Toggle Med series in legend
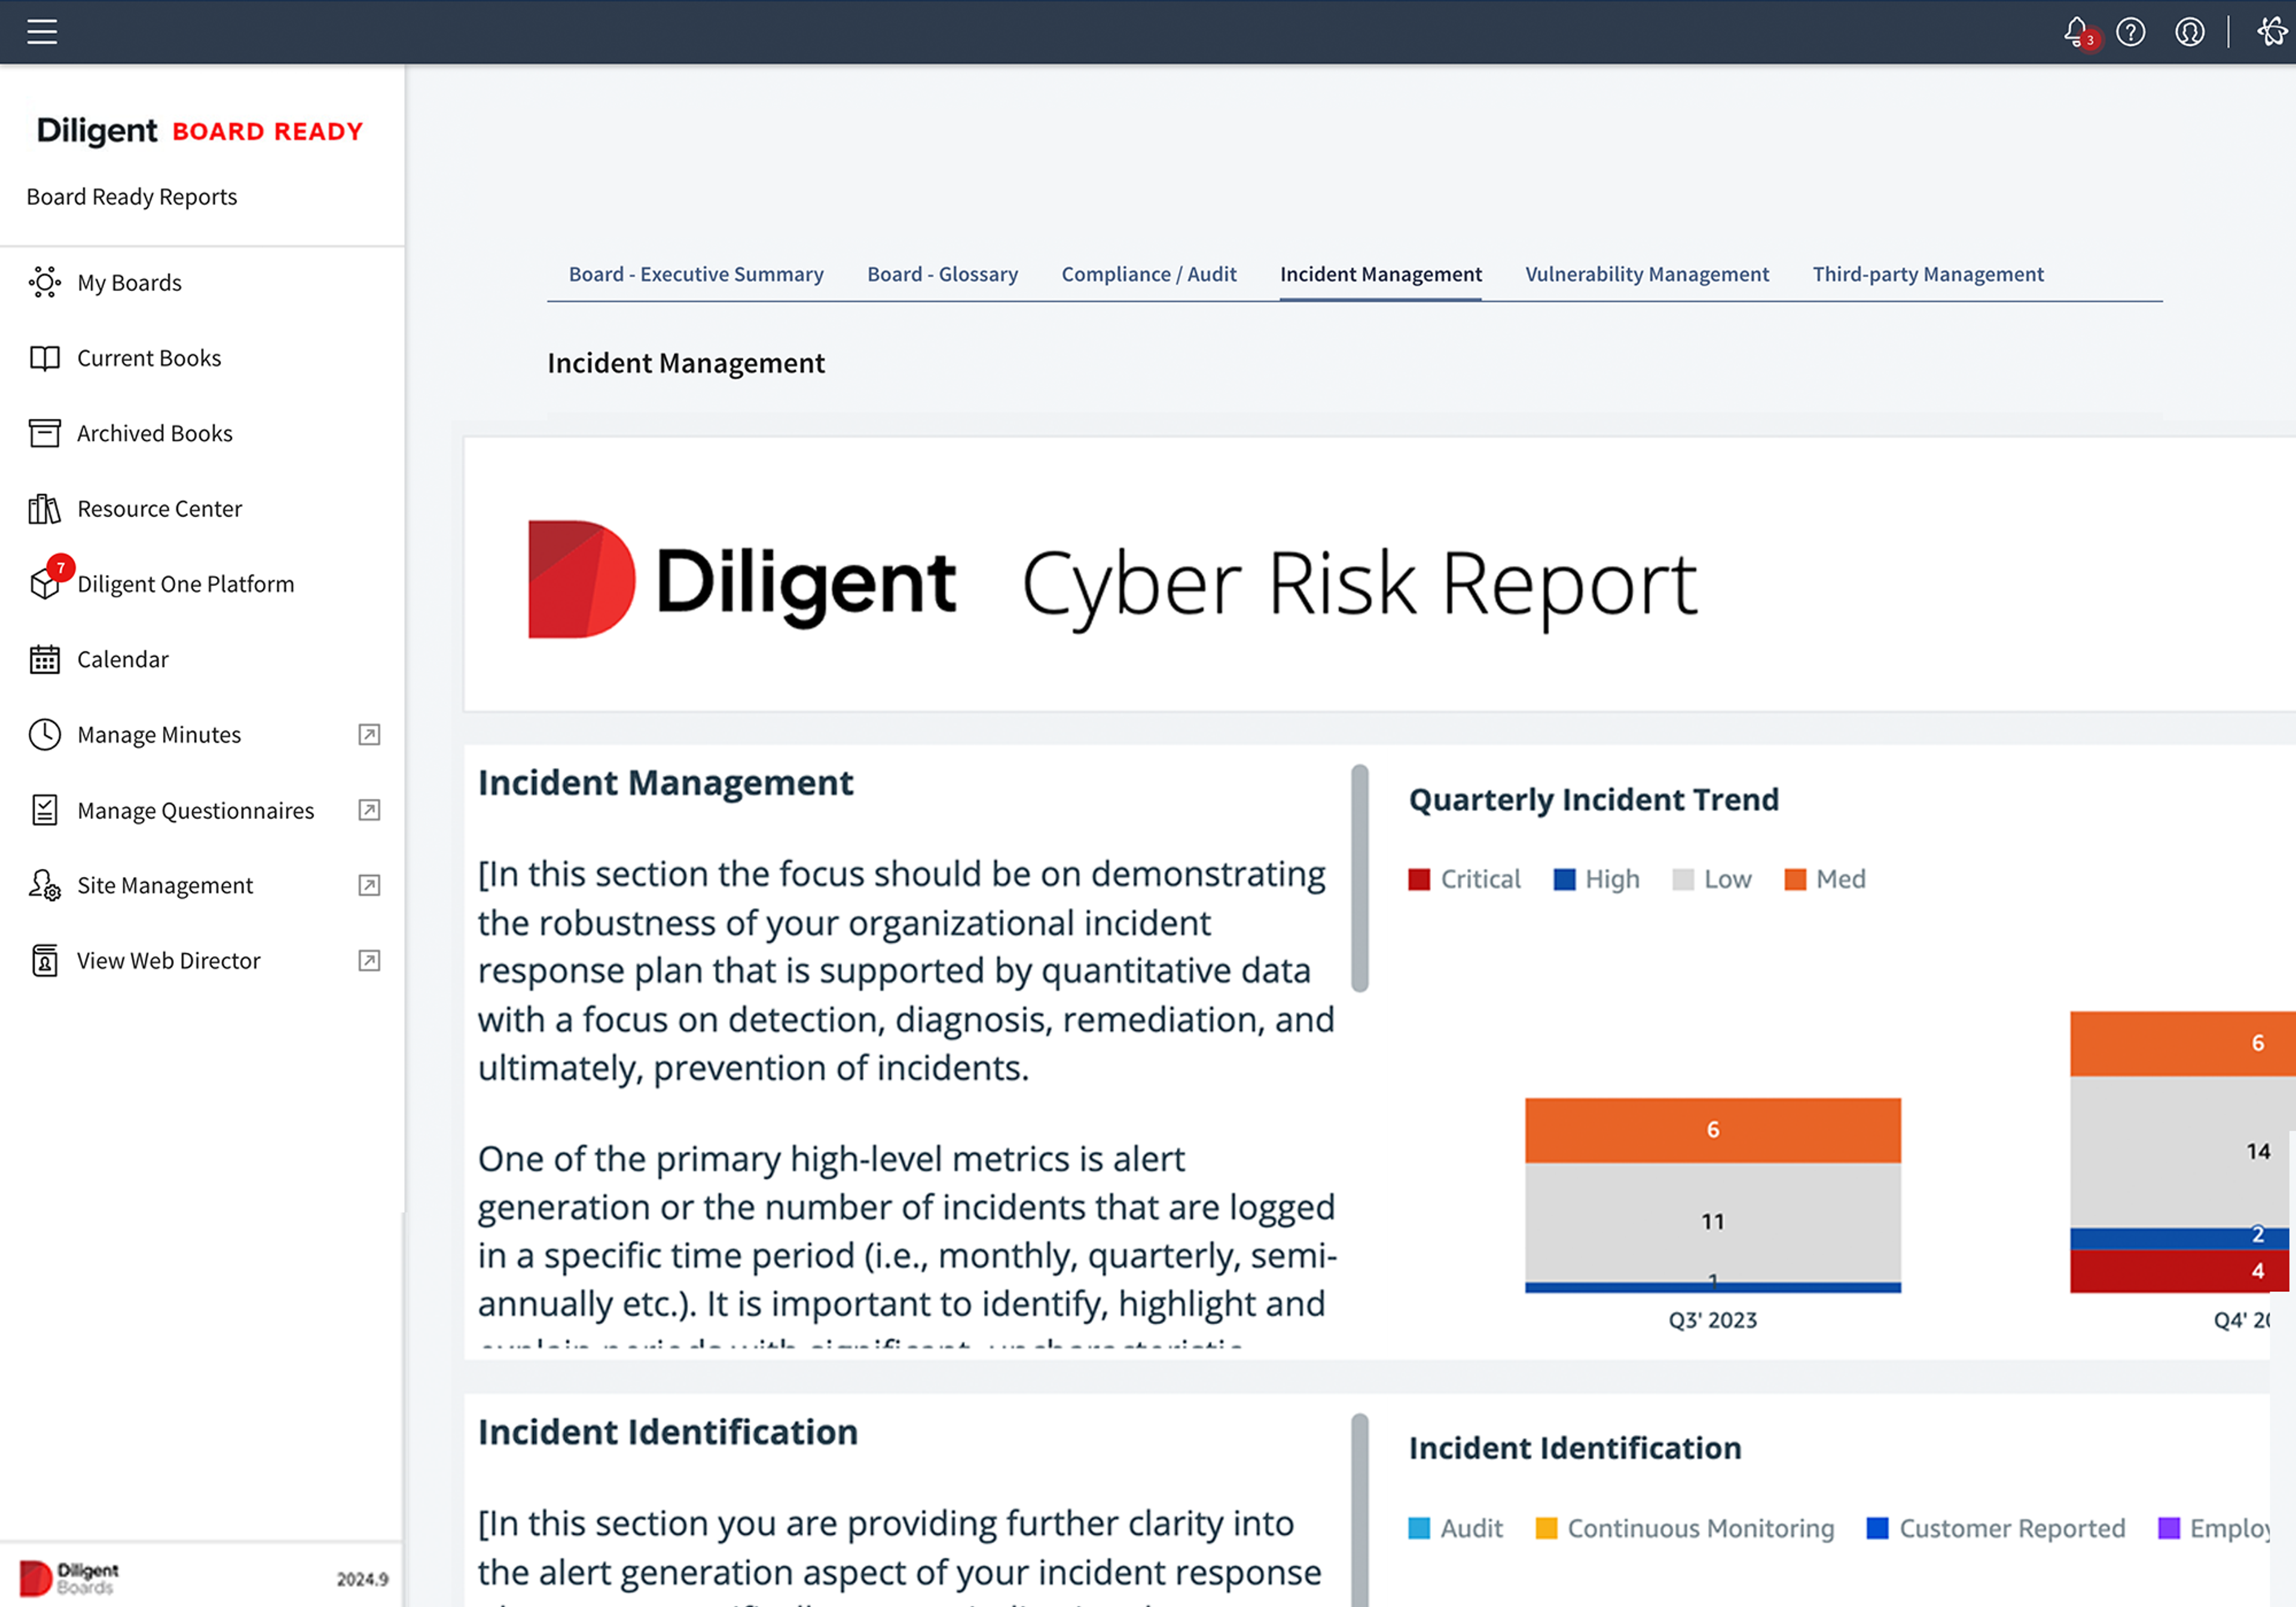The image size is (2296, 1607). tap(1825, 879)
